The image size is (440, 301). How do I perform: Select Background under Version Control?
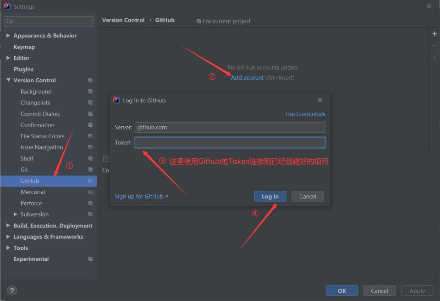pos(36,91)
